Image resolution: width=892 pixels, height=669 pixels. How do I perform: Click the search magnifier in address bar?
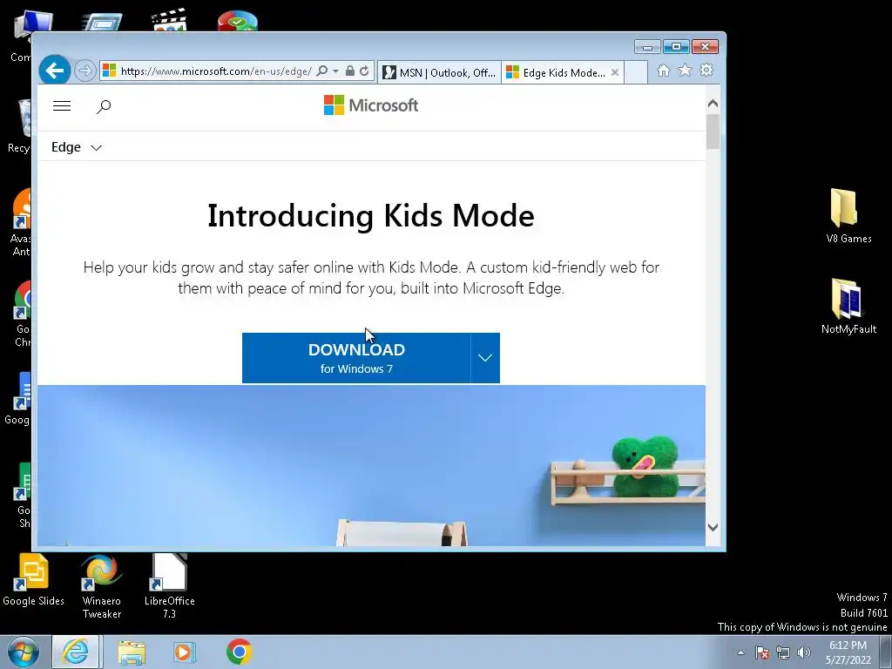tap(321, 71)
